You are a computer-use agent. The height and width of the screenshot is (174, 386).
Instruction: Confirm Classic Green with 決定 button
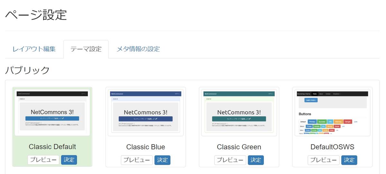(256, 160)
